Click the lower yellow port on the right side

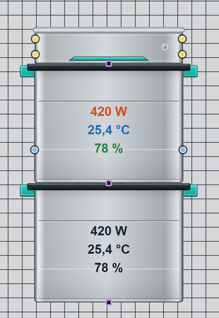coord(182,54)
